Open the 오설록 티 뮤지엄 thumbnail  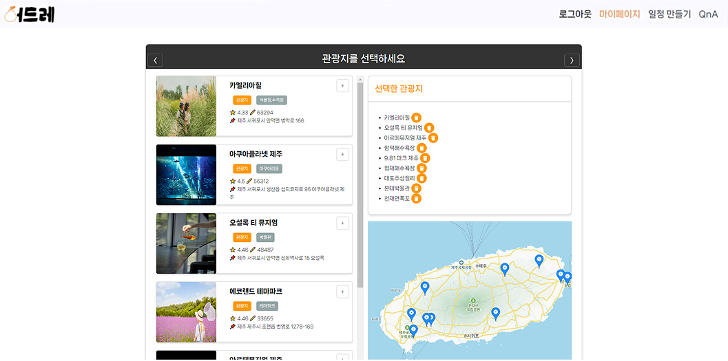pyautogui.click(x=186, y=243)
